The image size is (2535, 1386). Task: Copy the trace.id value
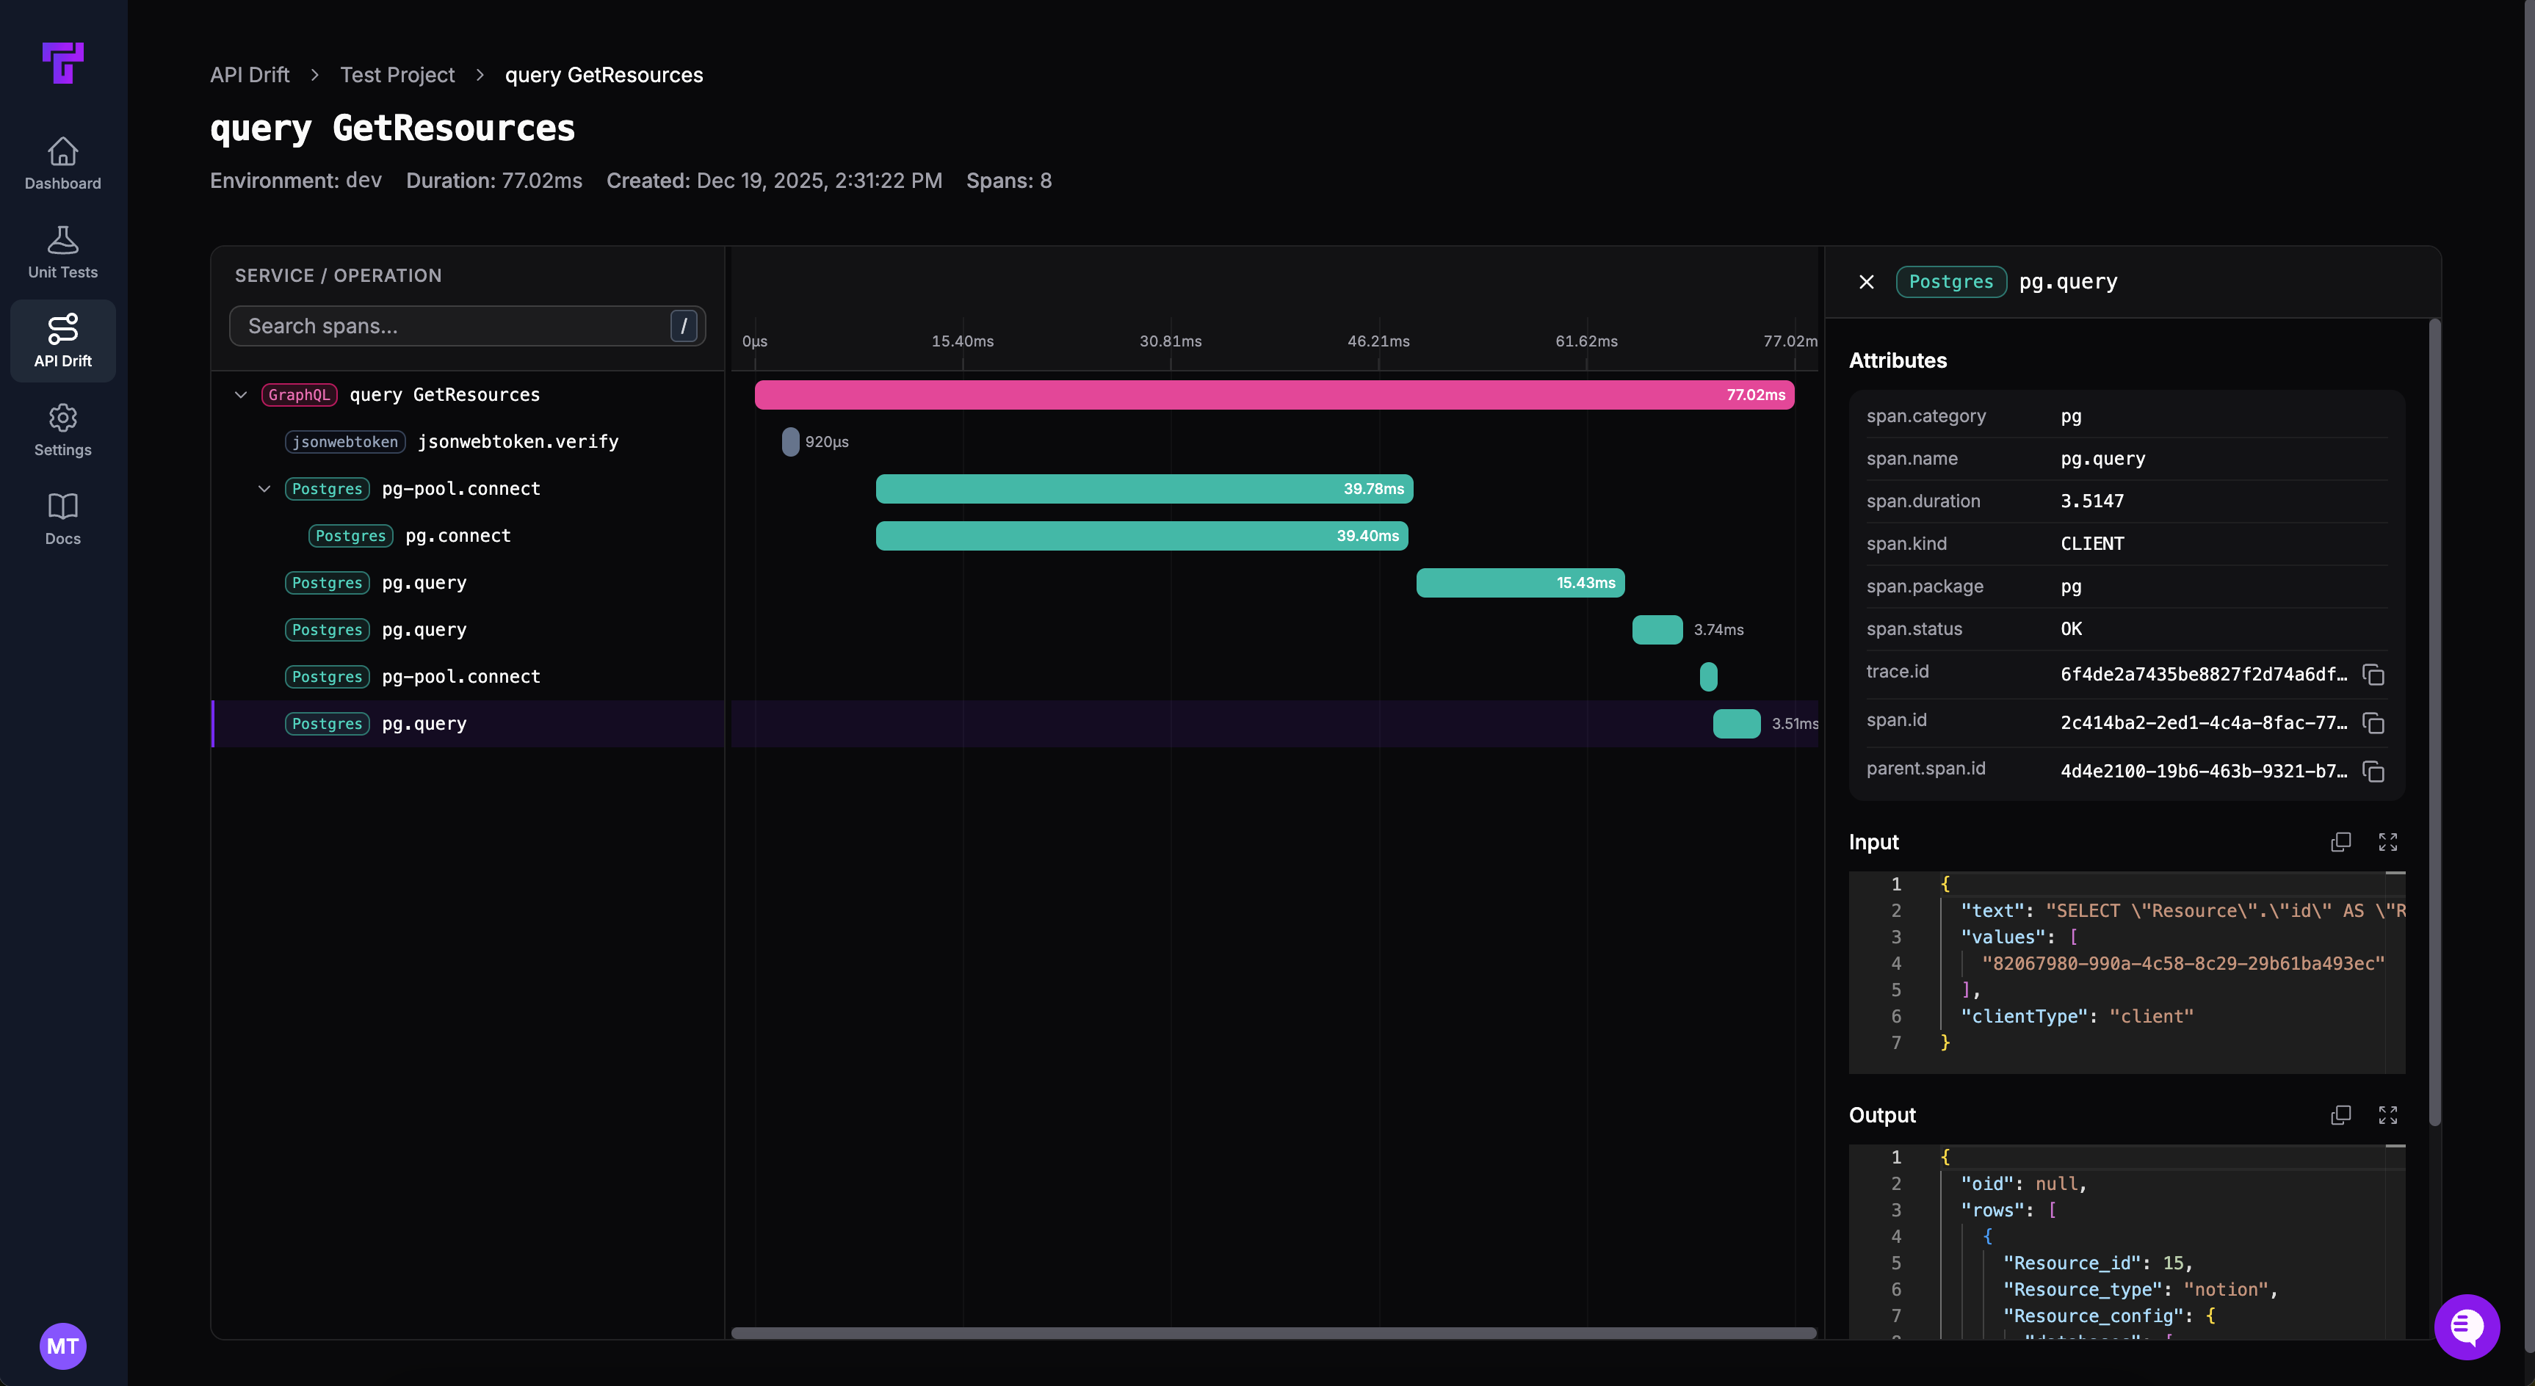(2373, 675)
